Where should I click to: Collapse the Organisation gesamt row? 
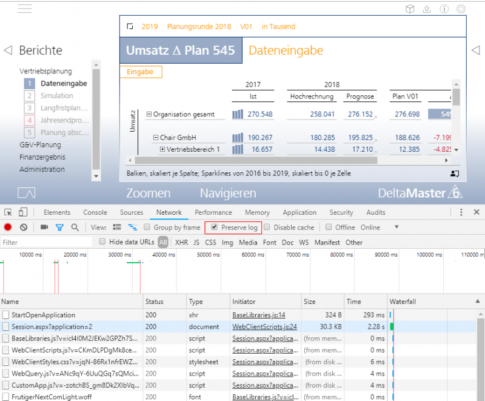click(x=149, y=114)
